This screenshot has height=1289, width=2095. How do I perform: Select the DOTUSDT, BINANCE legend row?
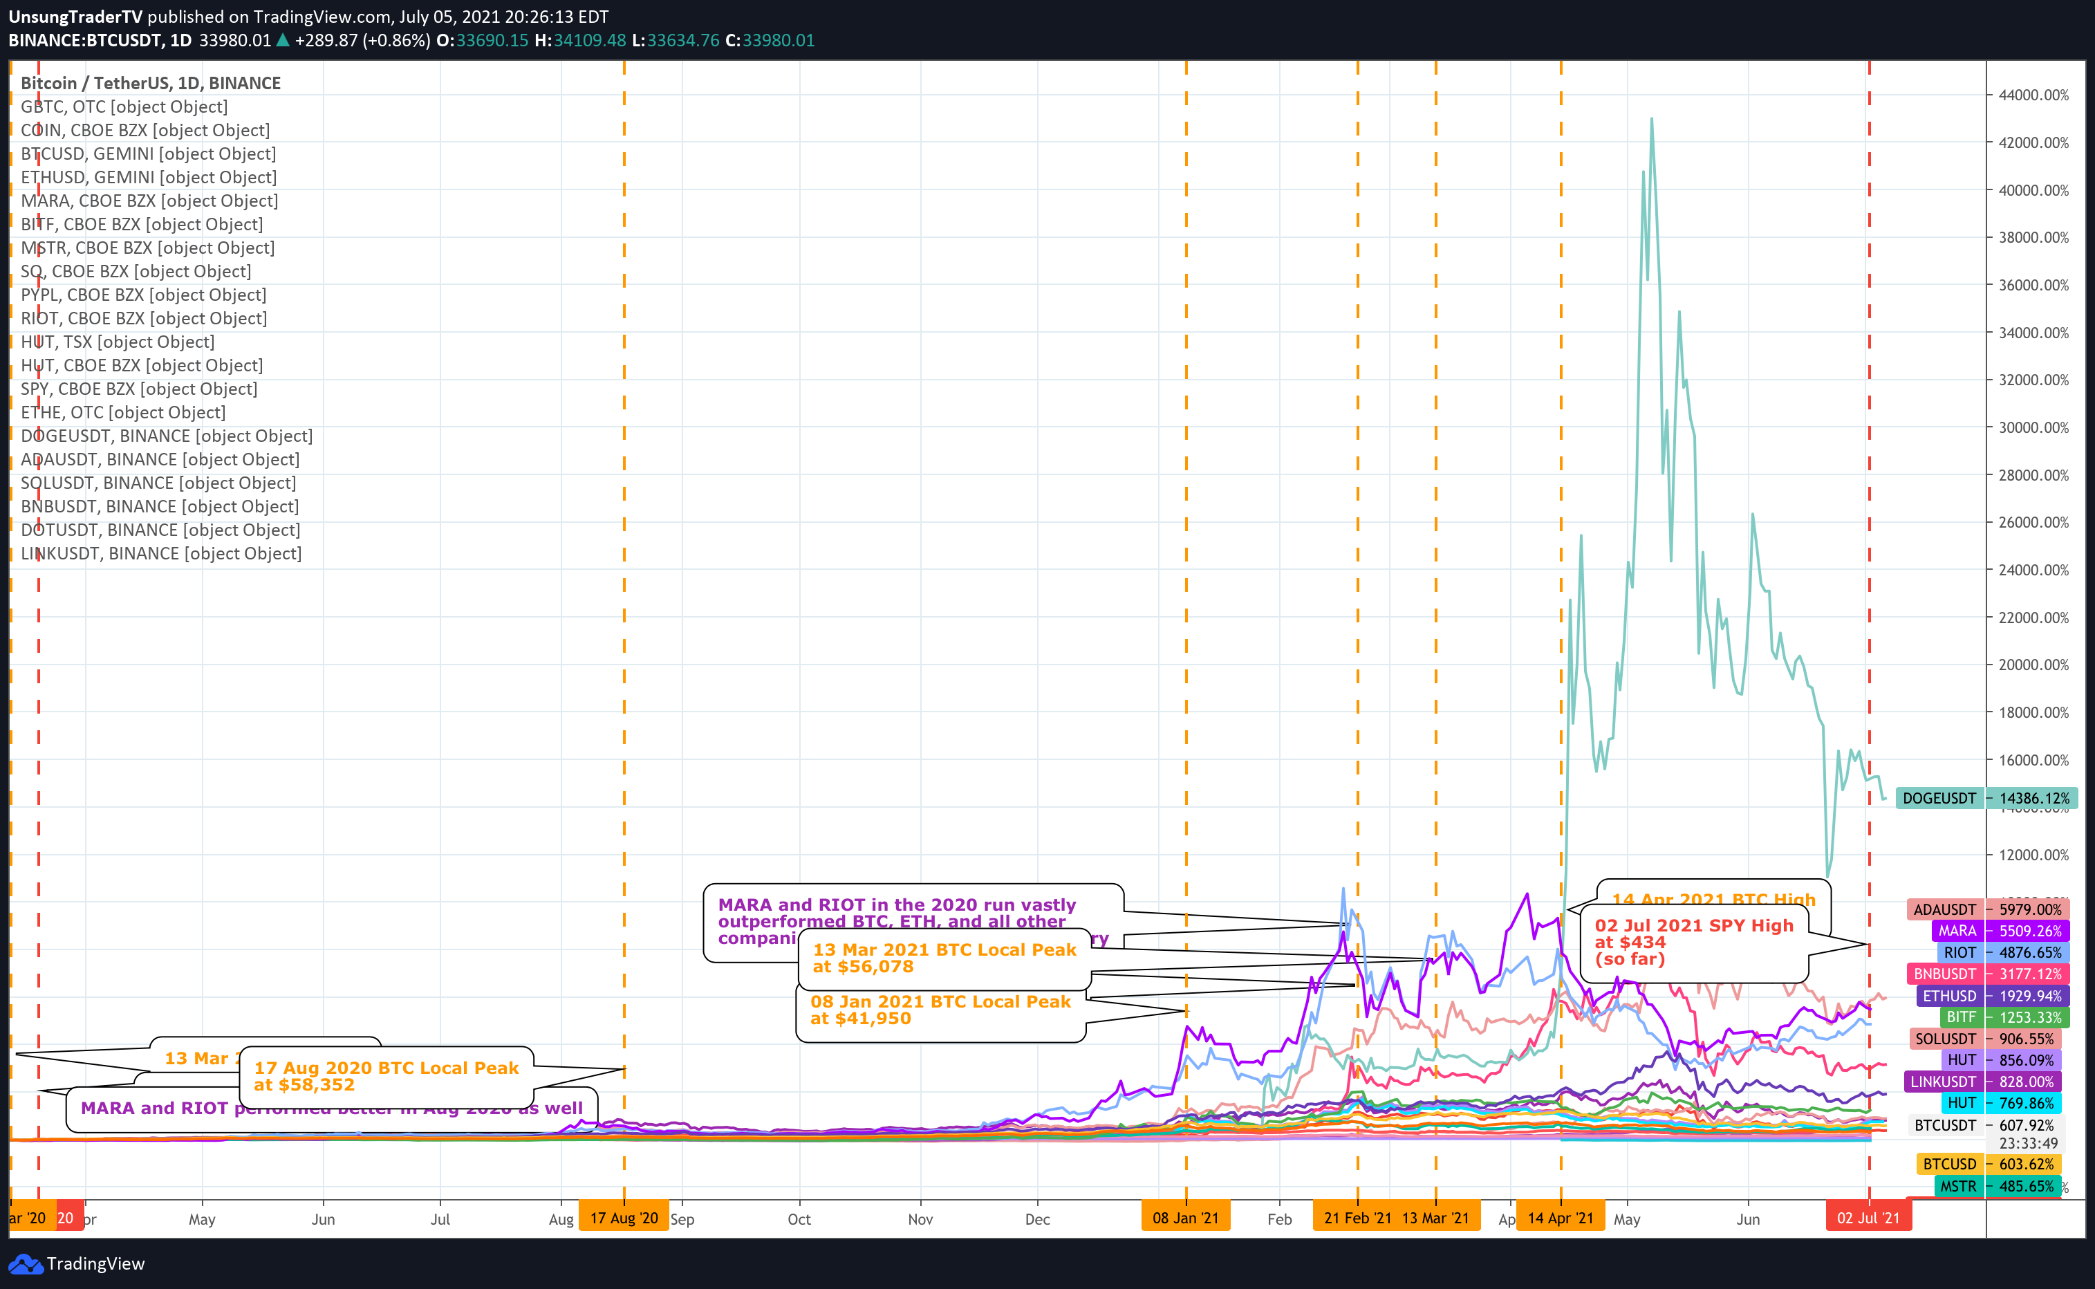coord(160,530)
